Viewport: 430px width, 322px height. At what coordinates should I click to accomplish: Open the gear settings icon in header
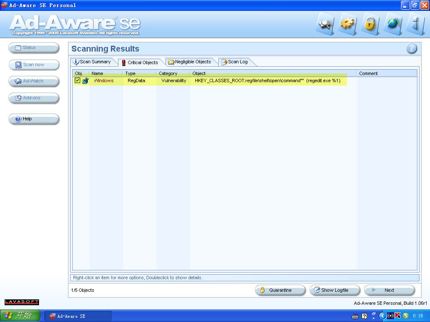click(348, 25)
